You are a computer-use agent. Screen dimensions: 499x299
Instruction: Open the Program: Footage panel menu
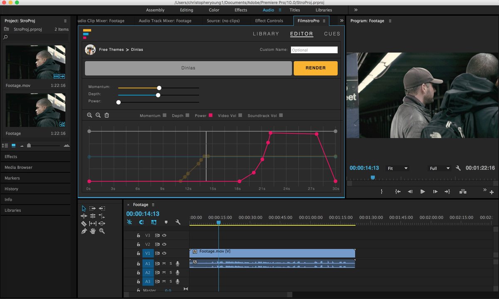coord(390,21)
